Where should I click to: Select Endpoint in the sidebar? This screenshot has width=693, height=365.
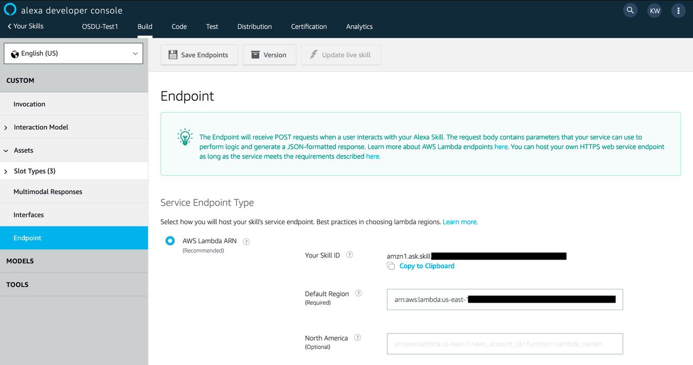point(74,238)
